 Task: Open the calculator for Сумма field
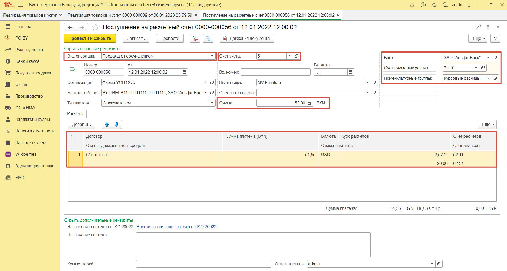tap(309, 103)
